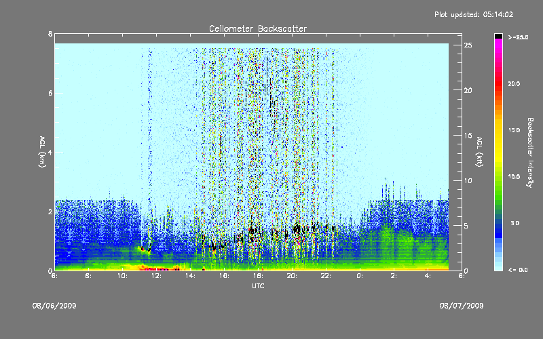Click the "12:" tick on the time axis

(156, 276)
